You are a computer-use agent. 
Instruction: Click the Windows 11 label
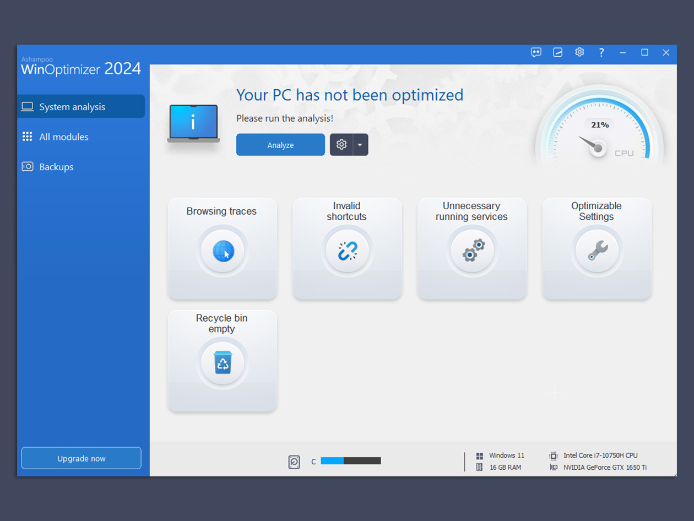(507, 455)
